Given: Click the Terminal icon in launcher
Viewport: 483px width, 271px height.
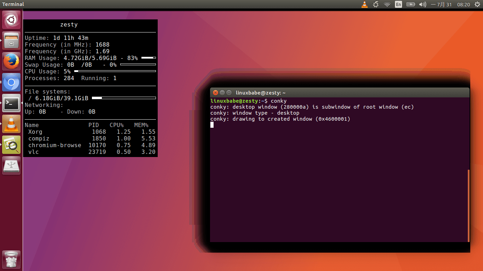Looking at the screenshot, I should pyautogui.click(x=11, y=103).
